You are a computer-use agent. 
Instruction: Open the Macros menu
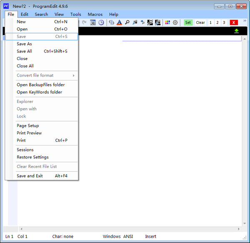coord(95,14)
